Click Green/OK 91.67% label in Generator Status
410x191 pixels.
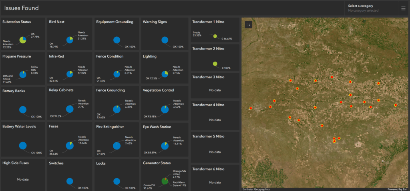[150, 187]
